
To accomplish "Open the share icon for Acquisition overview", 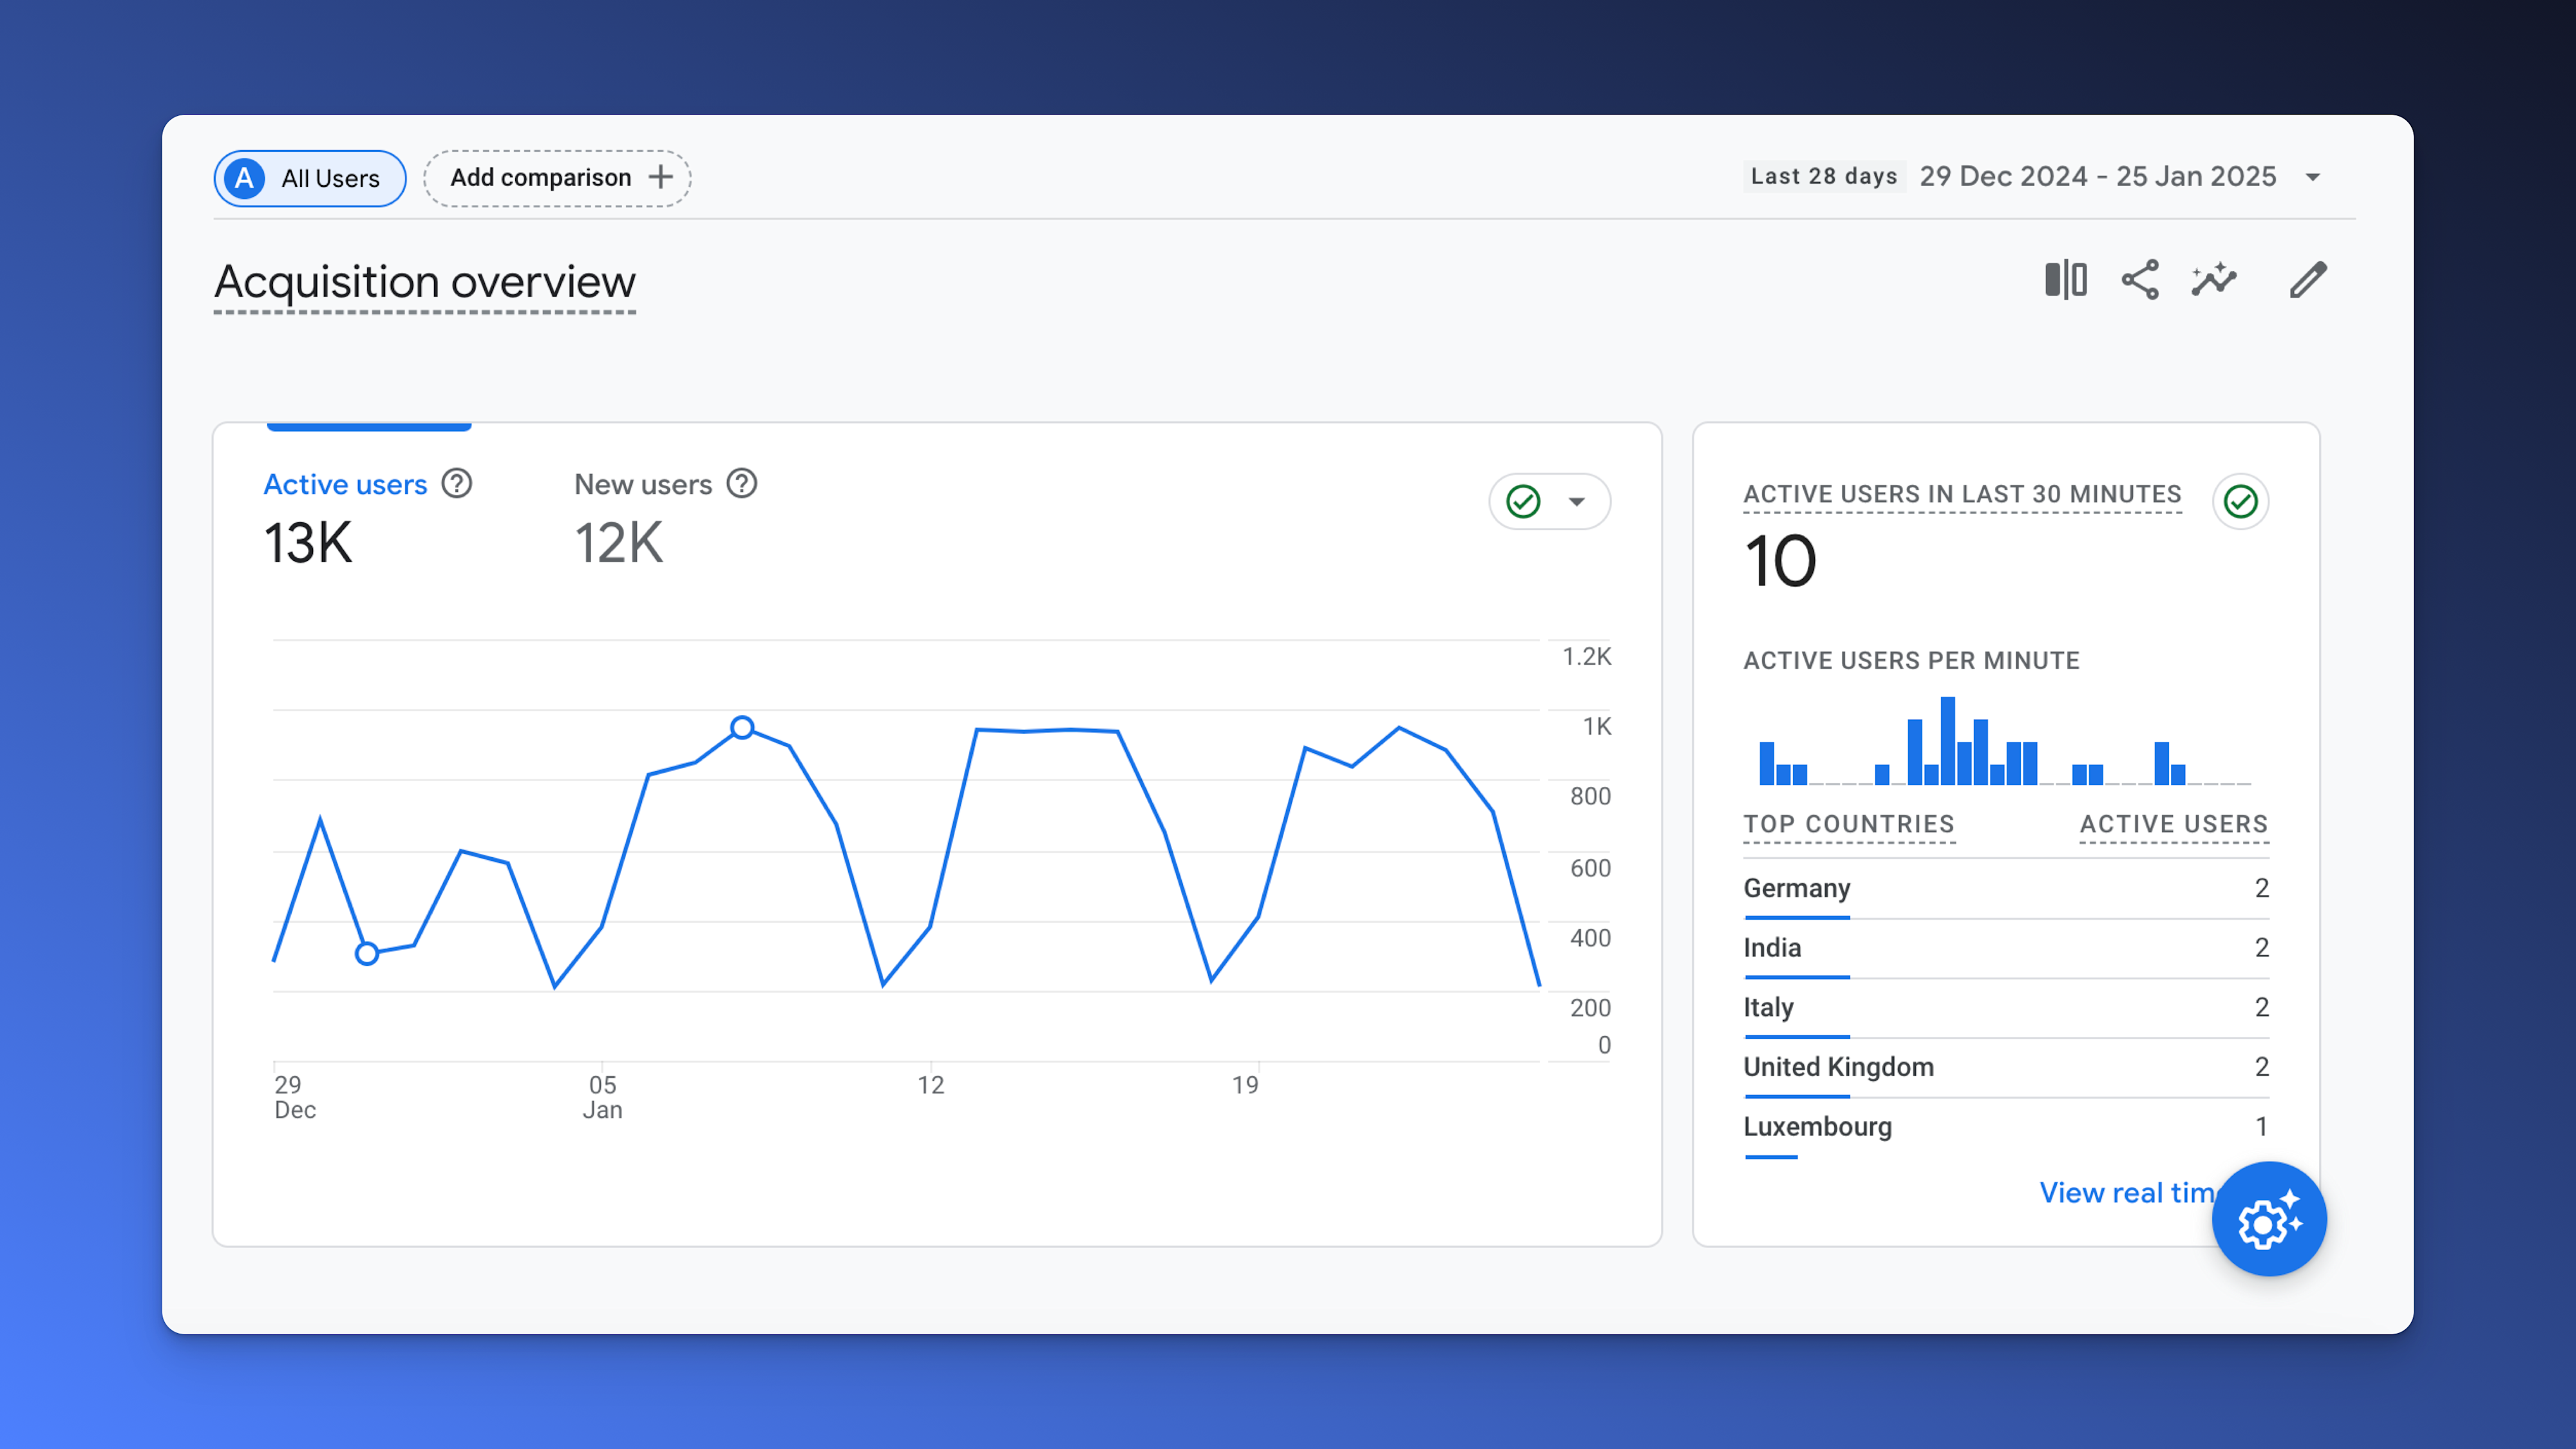I will pyautogui.click(x=2140, y=281).
